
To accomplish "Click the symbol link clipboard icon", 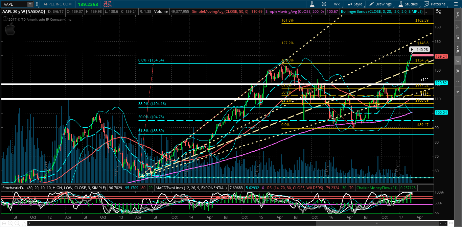I will [37, 4].
